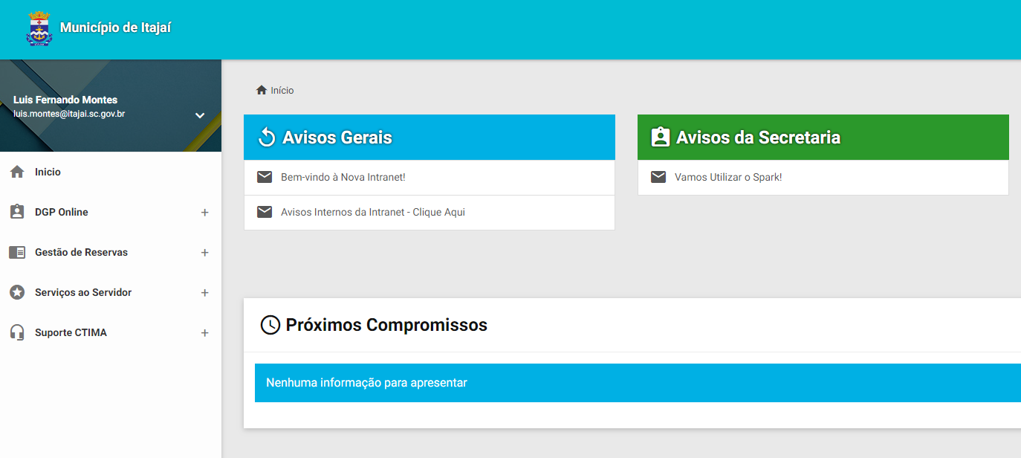The height and width of the screenshot is (458, 1021).
Task: Expand the DGP Online submenu
Action: pos(204,213)
